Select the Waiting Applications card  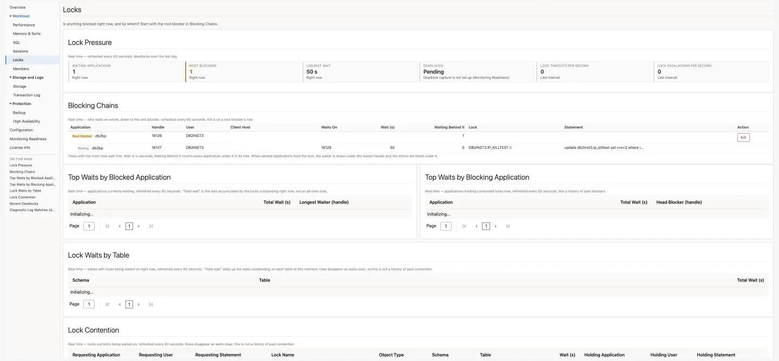point(127,71)
